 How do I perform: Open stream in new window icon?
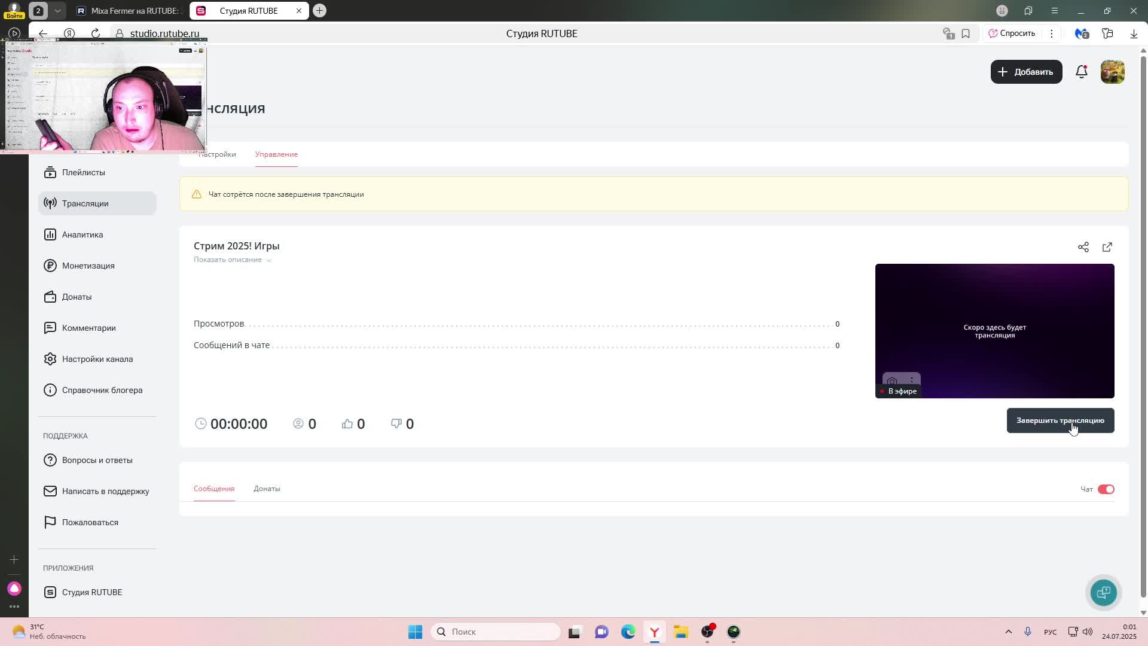pos(1107,247)
